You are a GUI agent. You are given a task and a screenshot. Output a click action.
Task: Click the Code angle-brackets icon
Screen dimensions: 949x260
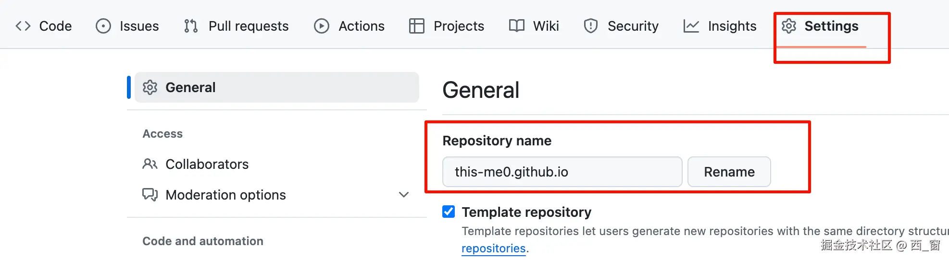[x=23, y=26]
